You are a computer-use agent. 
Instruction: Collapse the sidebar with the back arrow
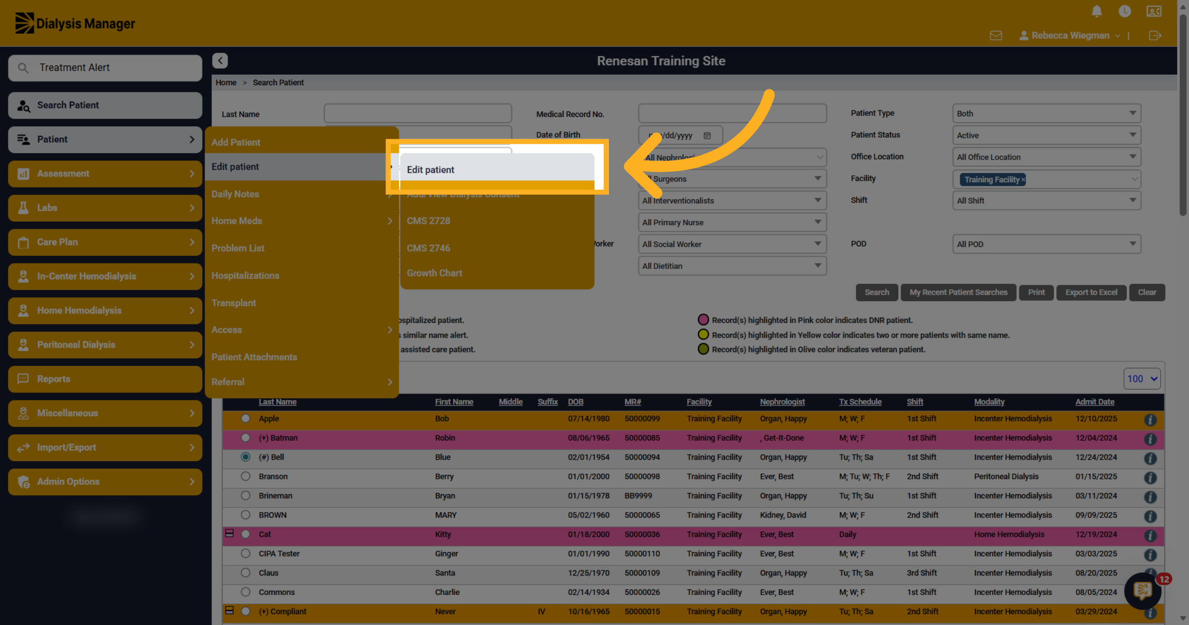click(220, 60)
